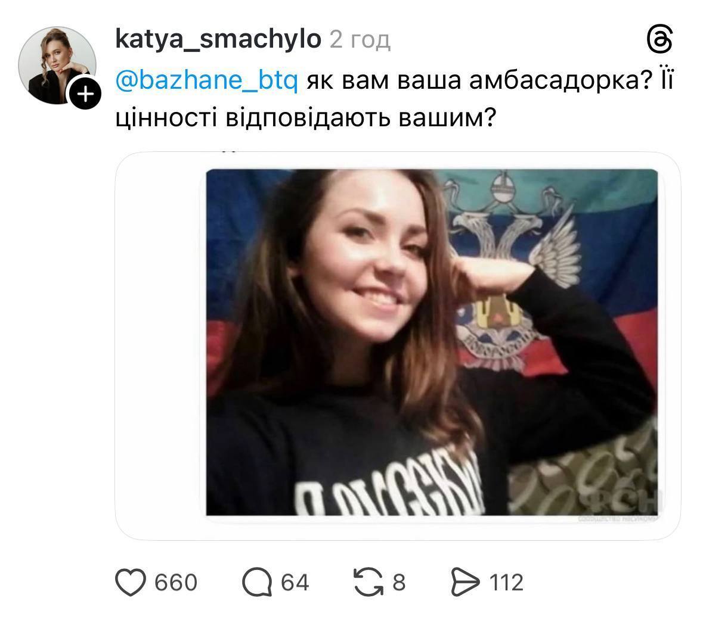The width and height of the screenshot is (703, 623).
Task: Click the post text about "амбасадорка"
Action: [x=489, y=80]
